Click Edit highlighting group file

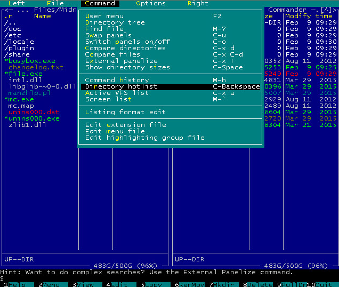(144, 138)
